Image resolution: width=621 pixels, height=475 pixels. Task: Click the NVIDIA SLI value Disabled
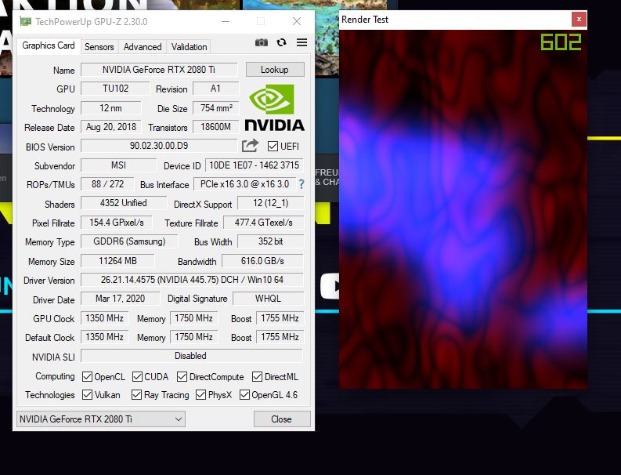pos(190,356)
